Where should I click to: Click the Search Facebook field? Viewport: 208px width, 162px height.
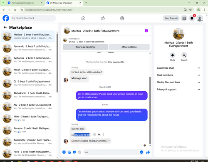(x=33, y=18)
